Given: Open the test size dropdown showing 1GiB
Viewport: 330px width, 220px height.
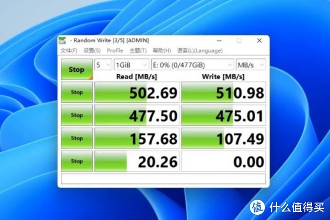Looking at the screenshot, I should click(x=132, y=65).
